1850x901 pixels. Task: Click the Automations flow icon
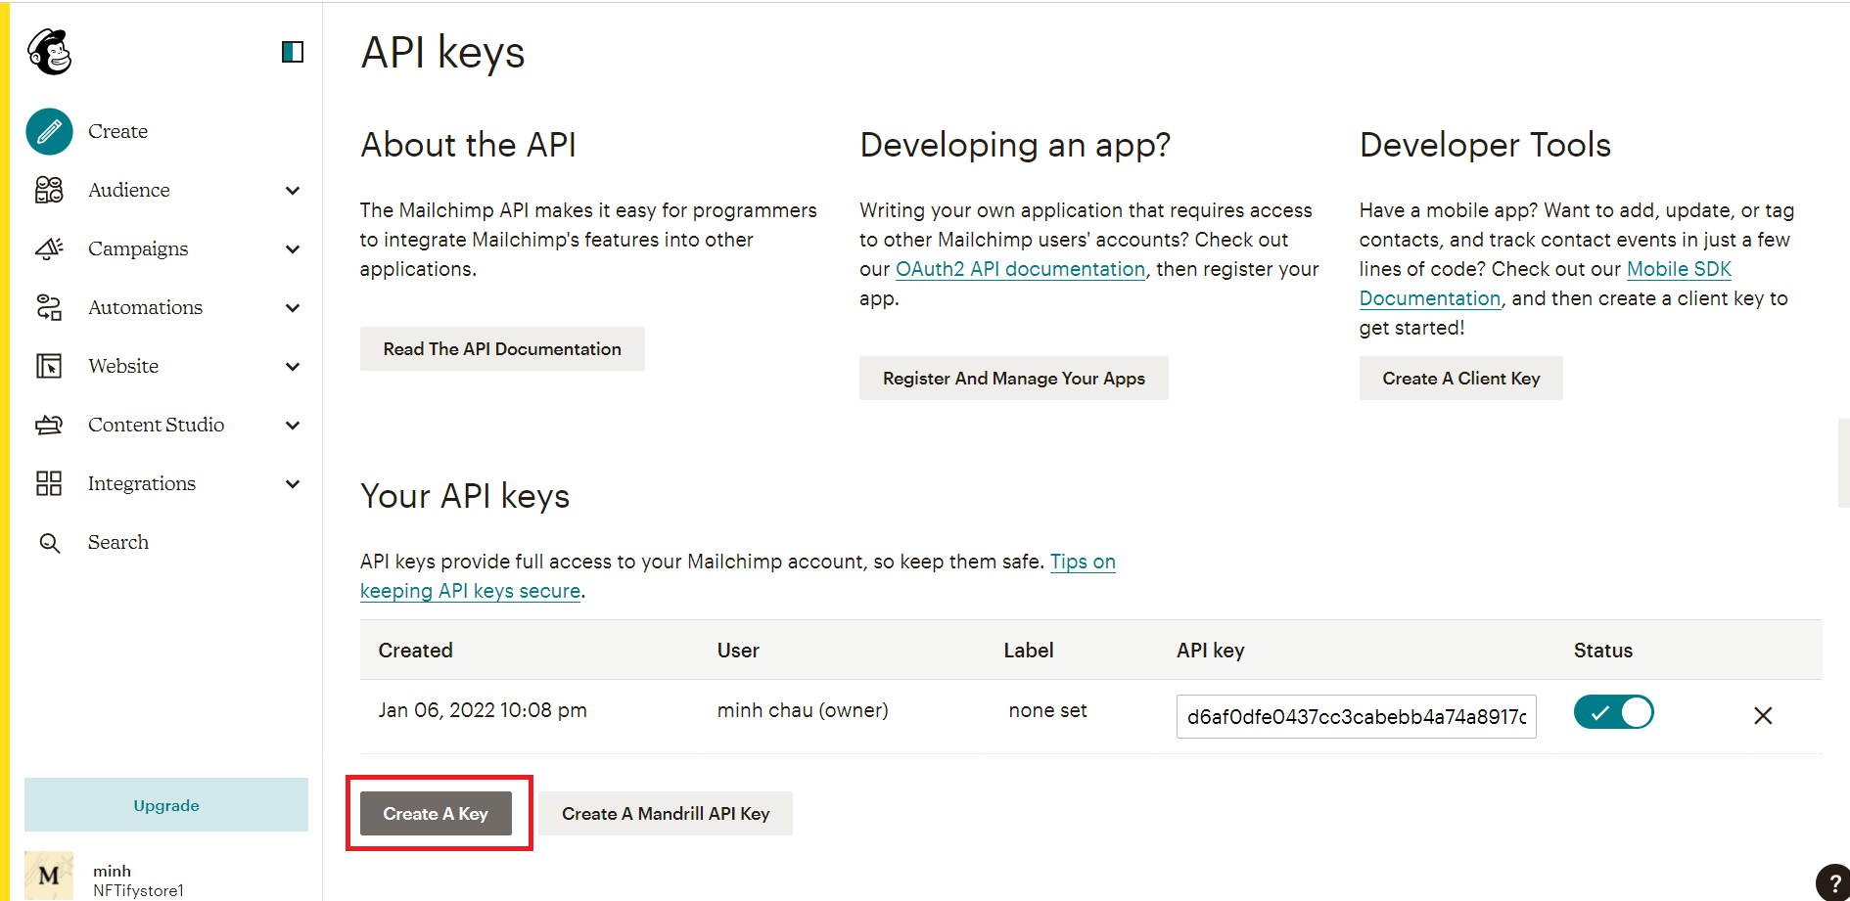(x=49, y=307)
